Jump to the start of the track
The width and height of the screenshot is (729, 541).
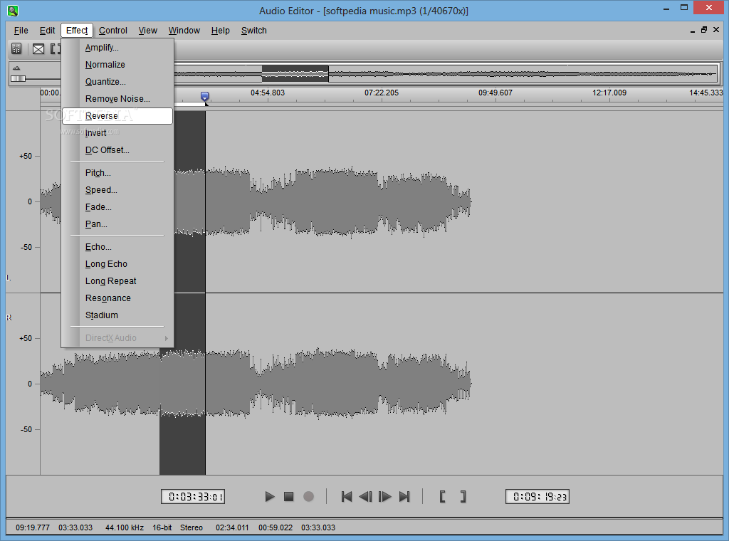click(x=347, y=496)
